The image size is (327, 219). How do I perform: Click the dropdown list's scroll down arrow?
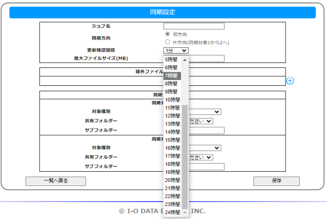pyautogui.click(x=185, y=212)
